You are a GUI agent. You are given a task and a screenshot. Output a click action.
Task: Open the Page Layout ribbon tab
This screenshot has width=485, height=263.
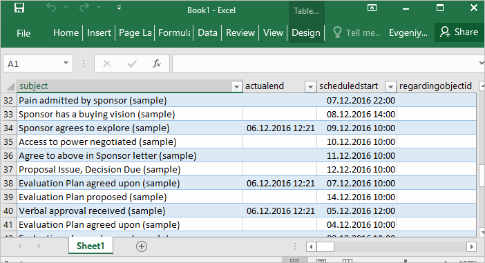tap(135, 32)
